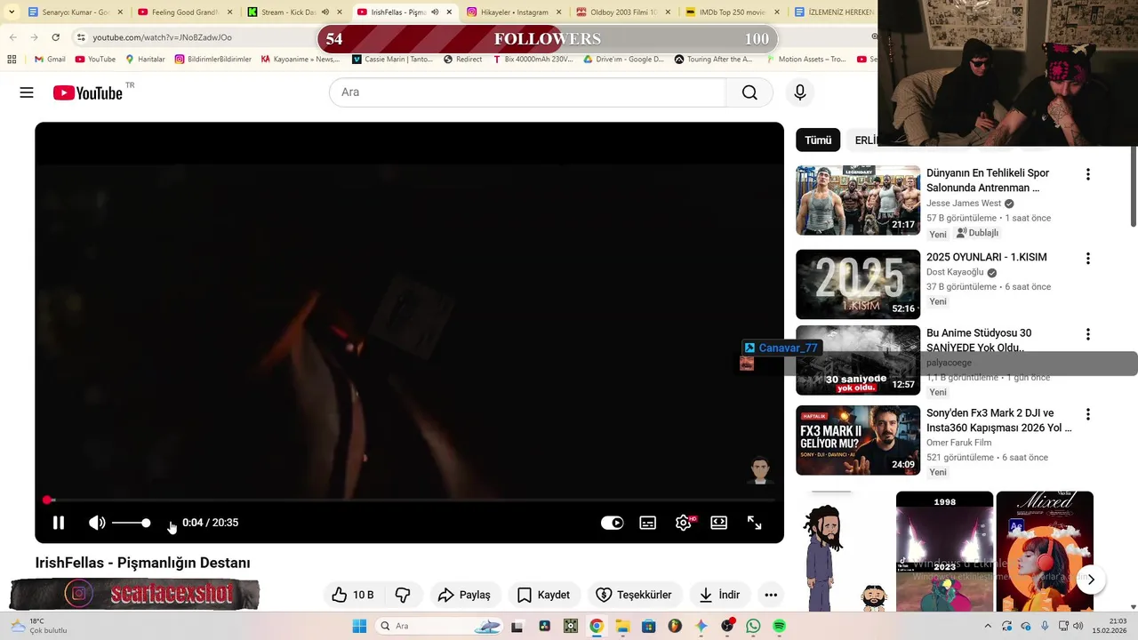Open the Teşekkürler thanks button
Image resolution: width=1138 pixels, height=640 pixels.
[634, 595]
